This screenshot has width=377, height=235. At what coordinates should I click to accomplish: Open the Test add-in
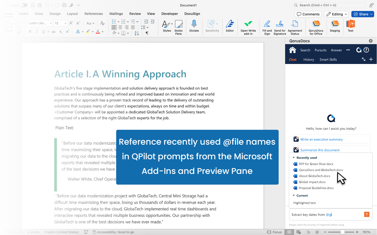pos(351,26)
